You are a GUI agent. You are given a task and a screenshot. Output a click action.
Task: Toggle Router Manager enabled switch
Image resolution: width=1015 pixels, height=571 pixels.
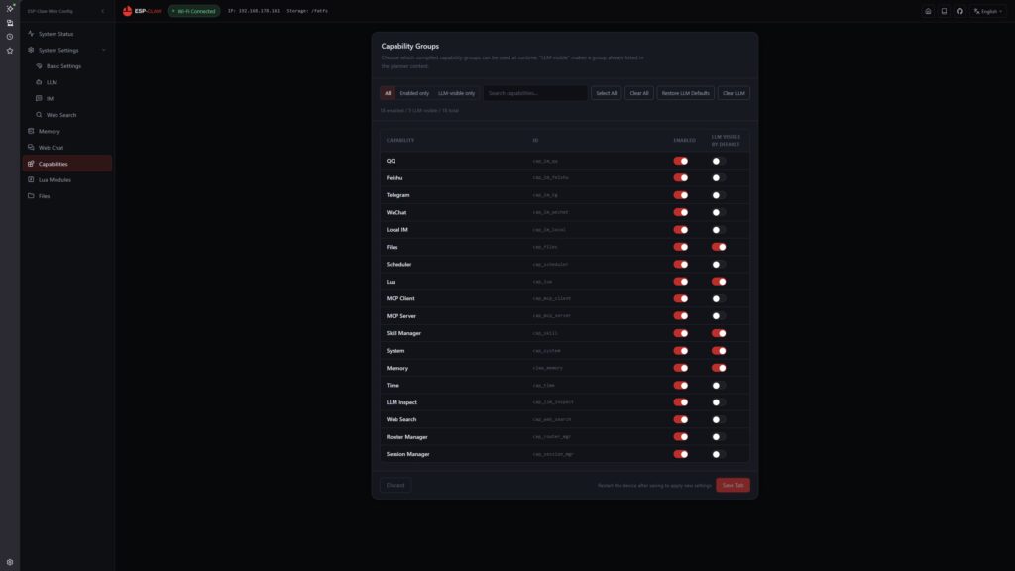[x=680, y=437]
